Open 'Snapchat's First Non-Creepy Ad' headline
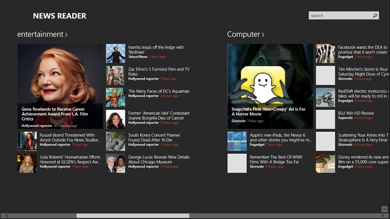Viewport: 390px width, 219px height. point(268,111)
